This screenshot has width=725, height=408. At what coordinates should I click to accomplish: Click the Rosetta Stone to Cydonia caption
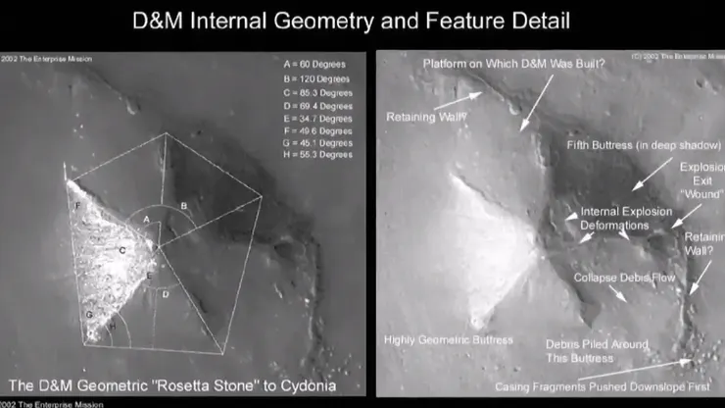click(172, 385)
